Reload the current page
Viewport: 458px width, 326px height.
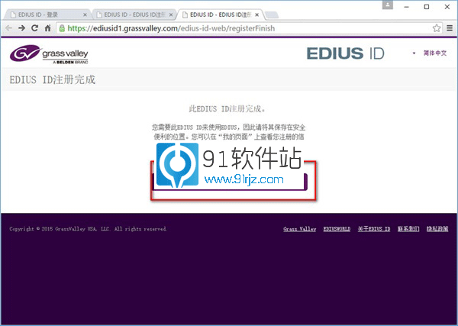[x=34, y=28]
